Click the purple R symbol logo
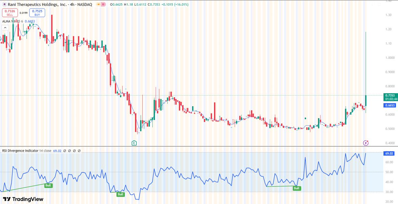This screenshot has height=204, width=398. click(4, 5)
